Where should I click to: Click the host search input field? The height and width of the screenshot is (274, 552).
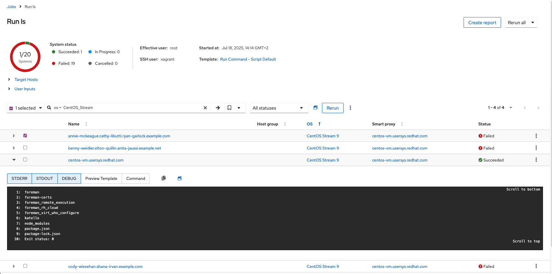coord(129,108)
